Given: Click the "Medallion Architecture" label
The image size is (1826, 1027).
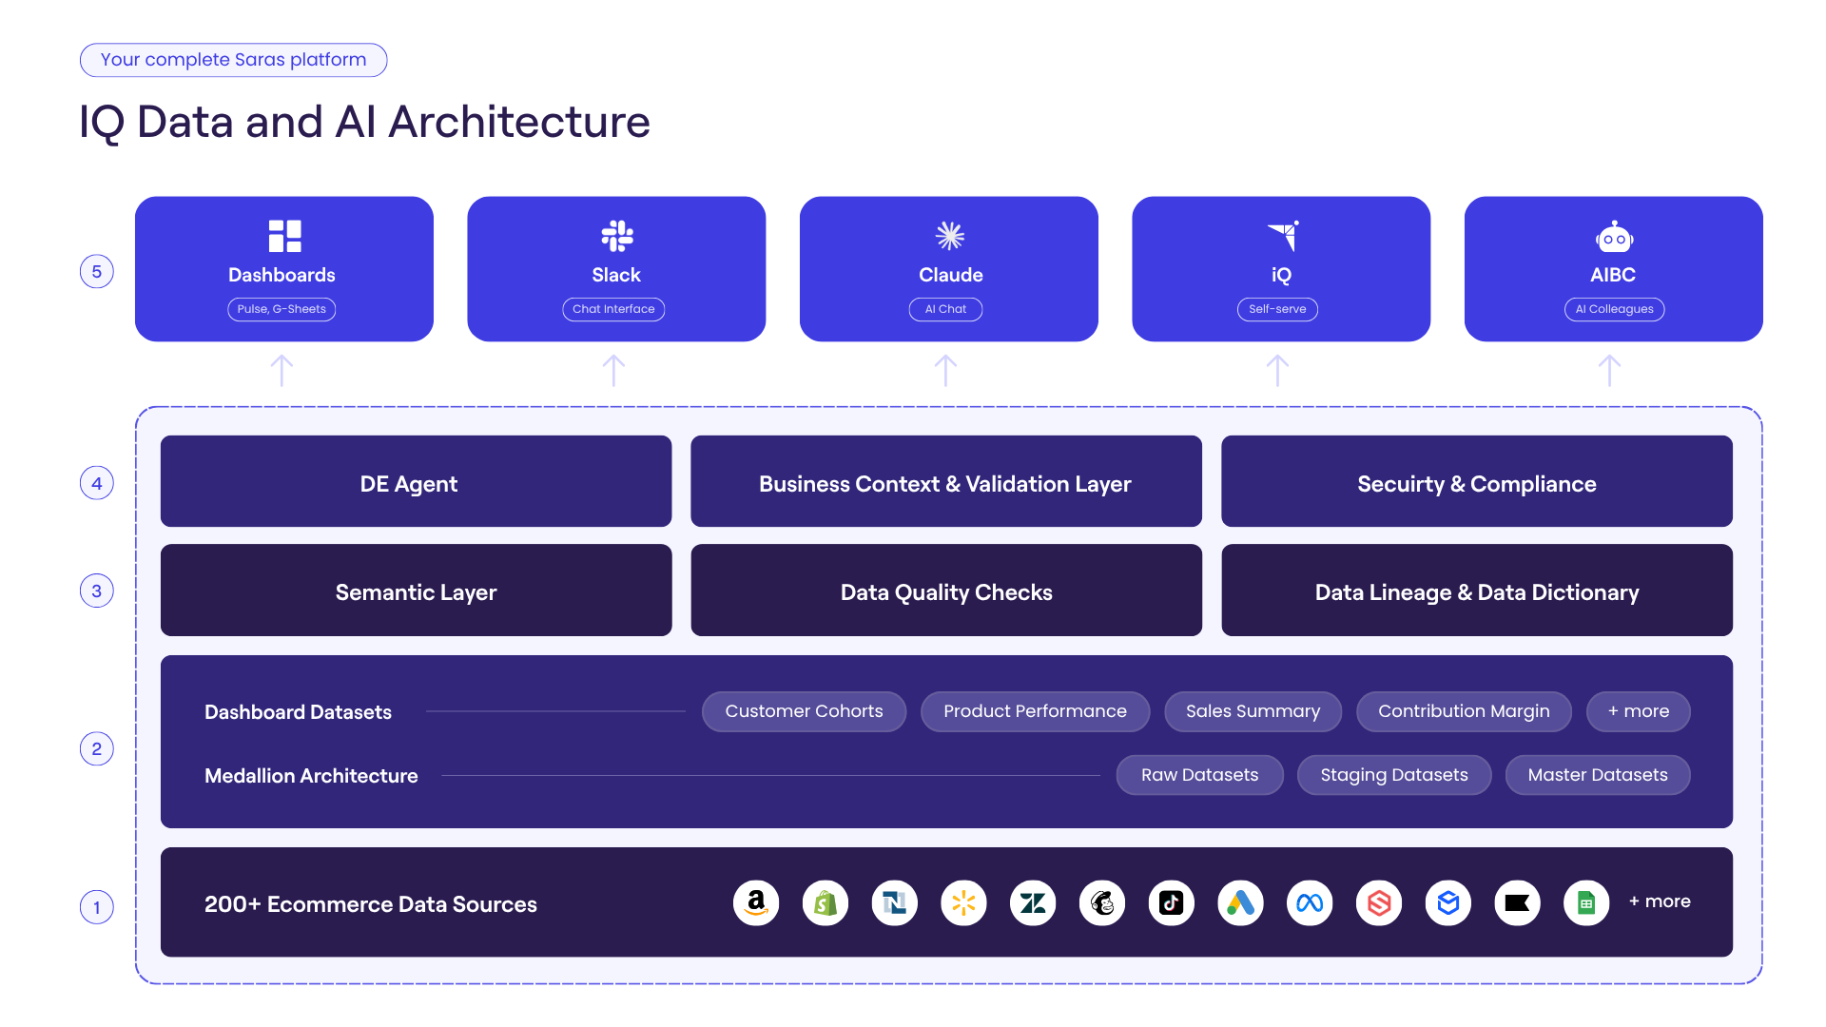Looking at the screenshot, I should 311,776.
